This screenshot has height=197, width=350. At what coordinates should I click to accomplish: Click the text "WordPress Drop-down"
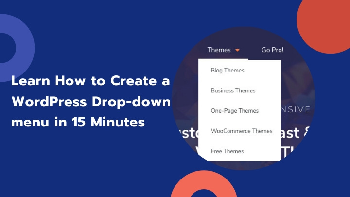coord(91,102)
